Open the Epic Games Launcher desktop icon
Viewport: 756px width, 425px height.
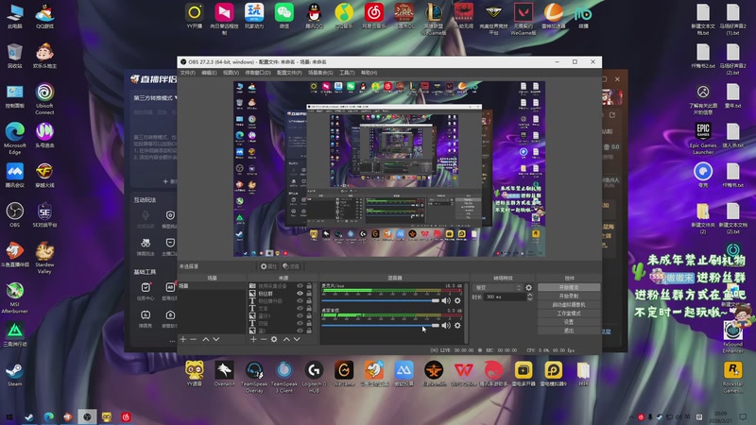[703, 138]
